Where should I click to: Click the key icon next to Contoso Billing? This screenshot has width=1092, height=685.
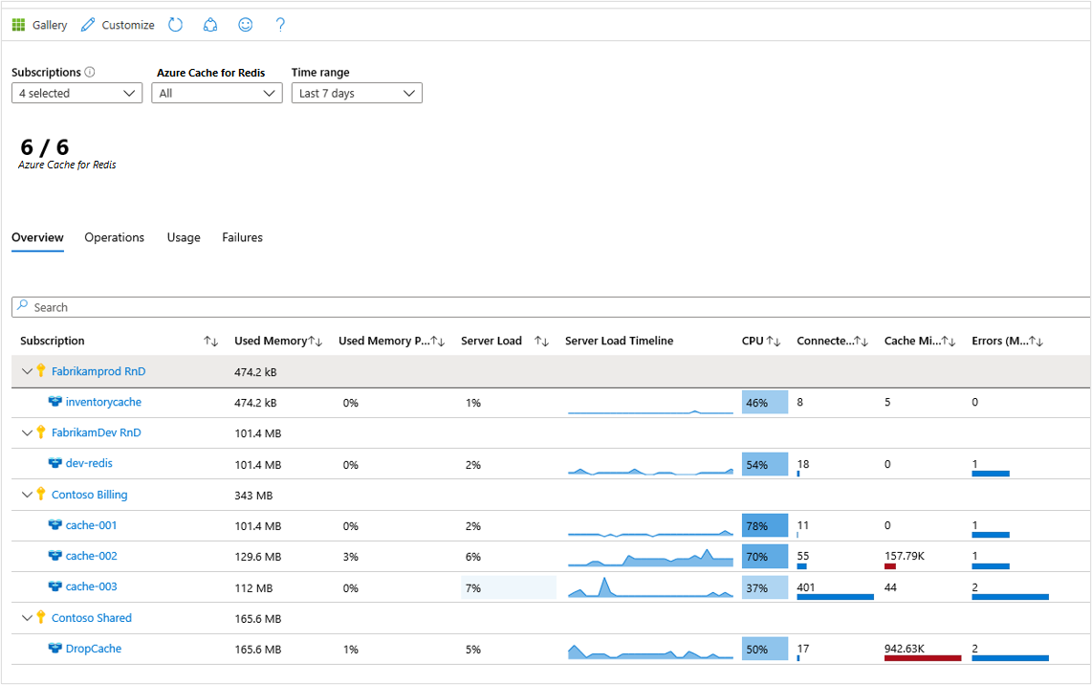click(40, 494)
